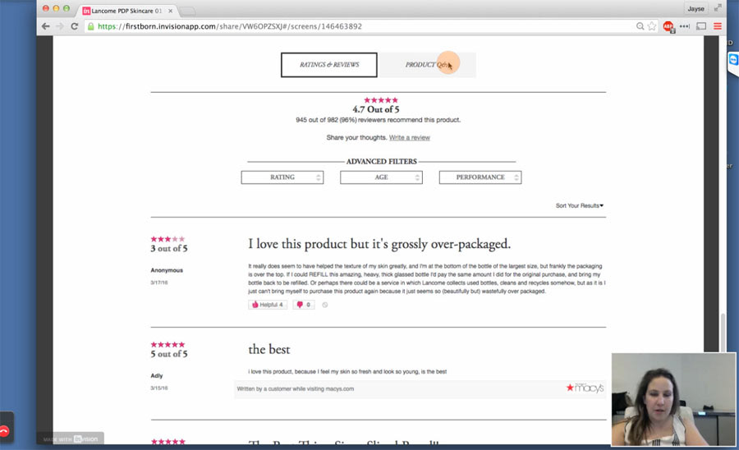Screen dimensions: 739x450
Task: Select the Lancome PDP Skincare browser tab
Action: (126, 11)
